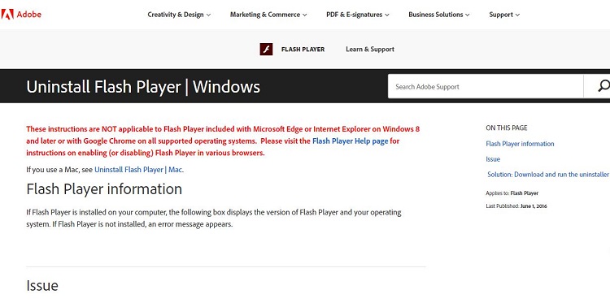Click the Uninstall Flash Player | Windows title
Screen dimensions: 610x303
[x=143, y=87]
